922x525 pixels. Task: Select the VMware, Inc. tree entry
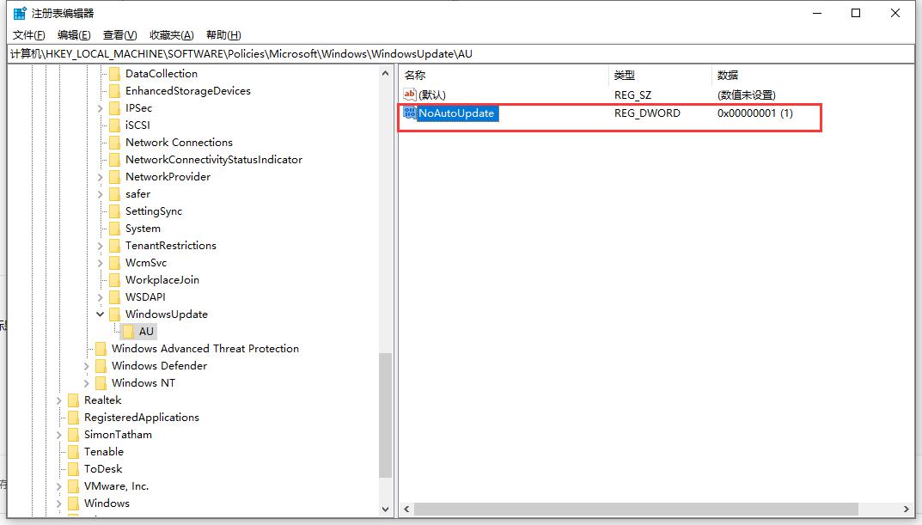pos(116,486)
